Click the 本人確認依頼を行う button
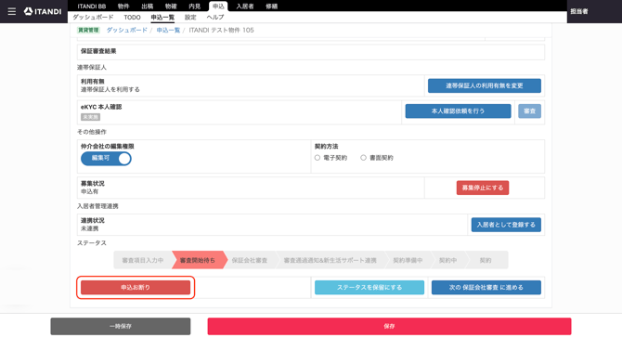Image resolution: width=622 pixels, height=338 pixels. [459, 111]
